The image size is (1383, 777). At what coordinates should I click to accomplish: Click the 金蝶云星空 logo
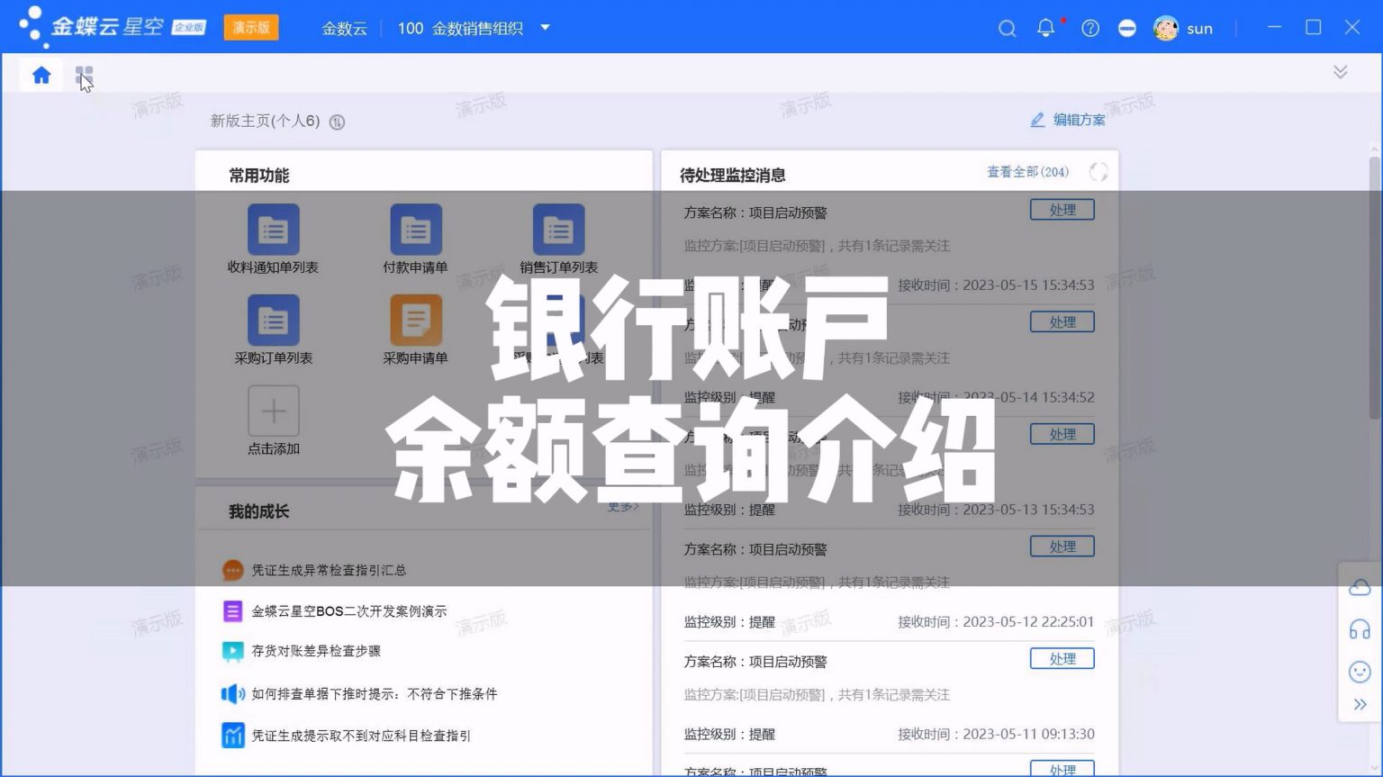[x=113, y=26]
